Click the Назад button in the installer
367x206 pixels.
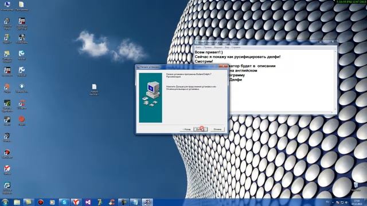click(x=186, y=129)
